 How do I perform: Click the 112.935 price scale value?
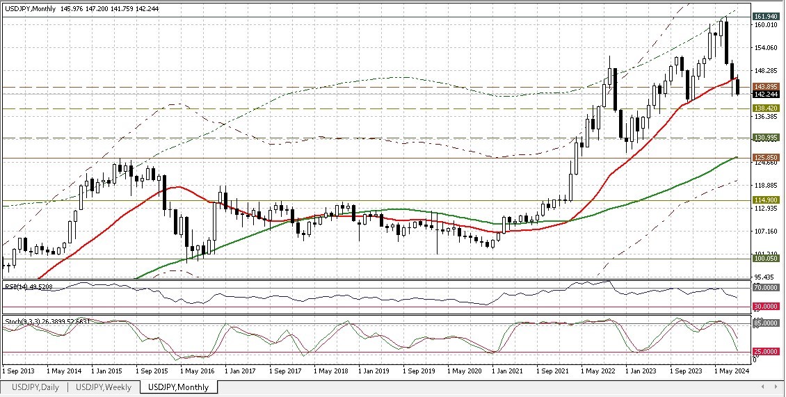tap(766, 208)
